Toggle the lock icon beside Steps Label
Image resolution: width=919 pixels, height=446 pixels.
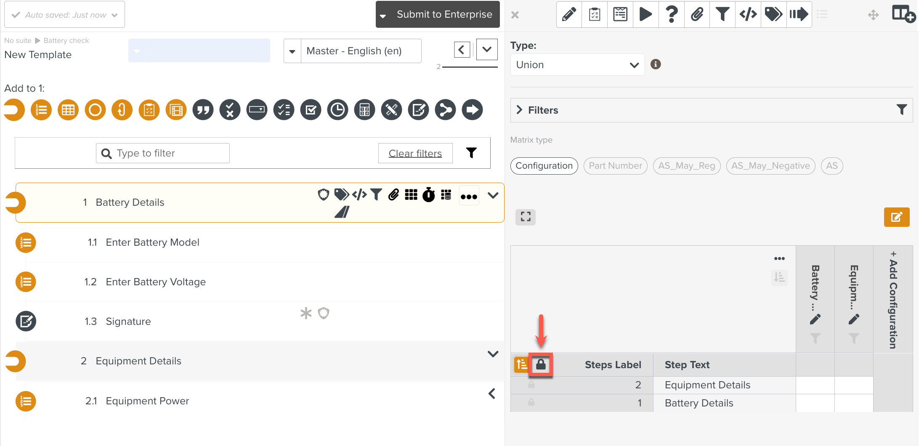[x=541, y=364]
